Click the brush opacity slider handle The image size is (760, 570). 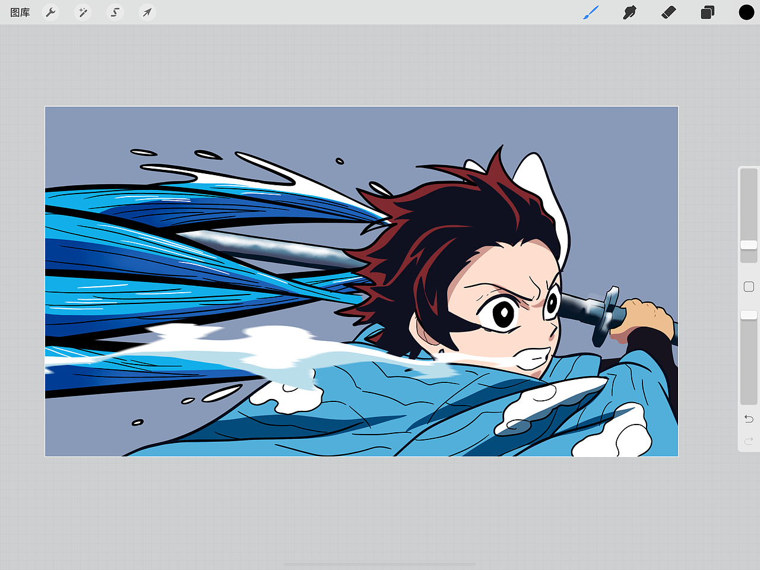(x=749, y=315)
